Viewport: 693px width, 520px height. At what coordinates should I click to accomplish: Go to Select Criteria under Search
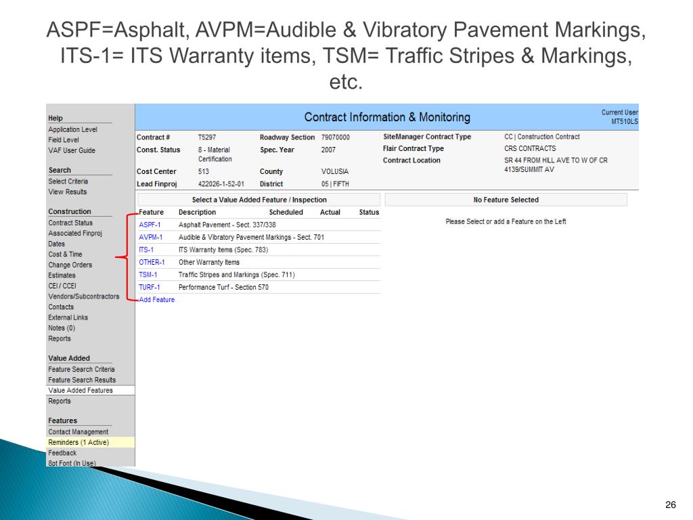[68, 181]
